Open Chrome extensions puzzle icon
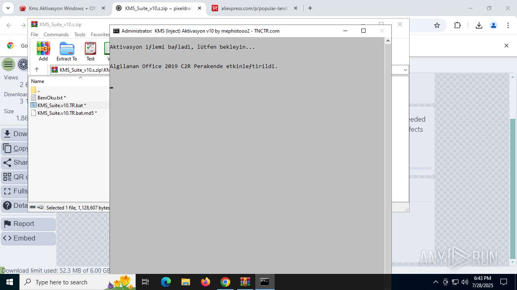The image size is (517, 290). coord(457,25)
